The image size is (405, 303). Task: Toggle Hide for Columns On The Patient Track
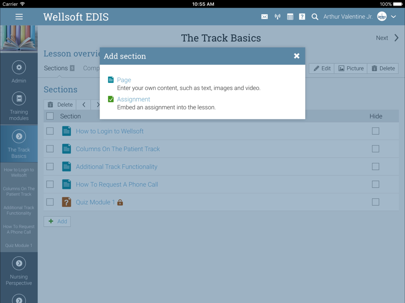(x=375, y=149)
